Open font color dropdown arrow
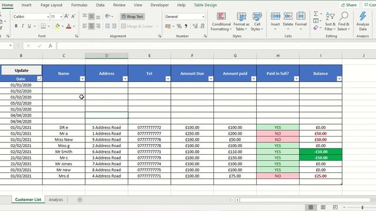 [x=74, y=26]
